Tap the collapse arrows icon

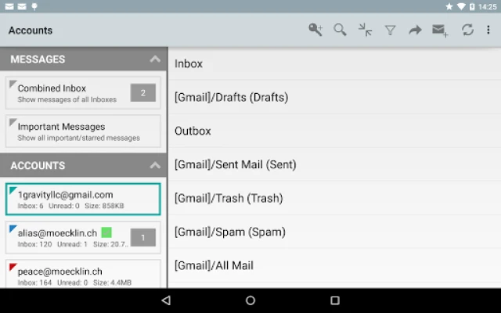pyautogui.click(x=365, y=30)
